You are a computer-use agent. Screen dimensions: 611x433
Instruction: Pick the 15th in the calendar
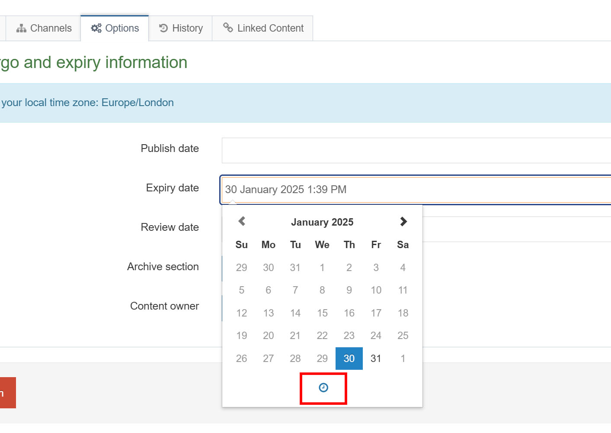click(322, 313)
